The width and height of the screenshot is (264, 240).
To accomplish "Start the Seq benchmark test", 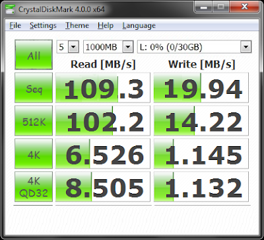I will point(34,88).
